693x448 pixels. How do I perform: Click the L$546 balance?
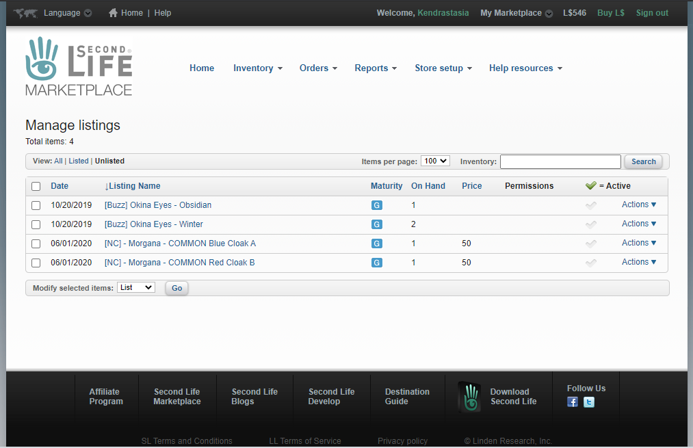[x=575, y=13]
